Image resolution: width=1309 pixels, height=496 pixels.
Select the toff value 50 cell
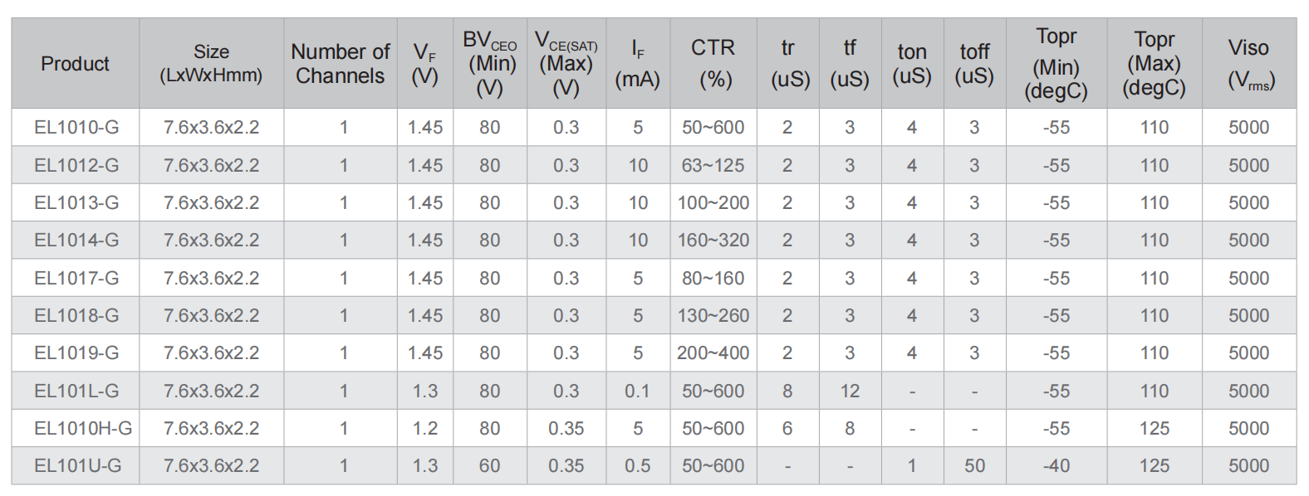(974, 465)
